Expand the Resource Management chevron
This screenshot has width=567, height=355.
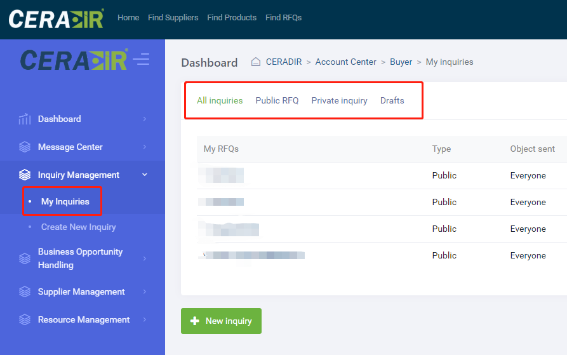tap(145, 319)
